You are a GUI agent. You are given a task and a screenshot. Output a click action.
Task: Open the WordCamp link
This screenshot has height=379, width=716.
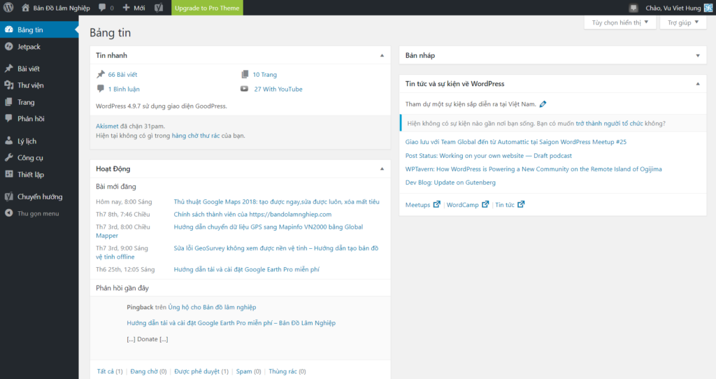[463, 205]
